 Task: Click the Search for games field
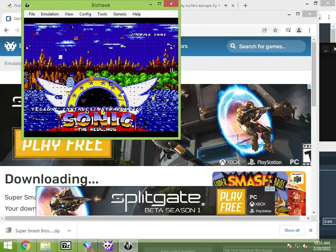[x=266, y=46]
